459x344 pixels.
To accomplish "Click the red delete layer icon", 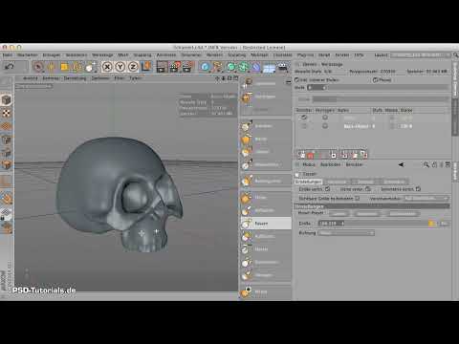I will click(x=311, y=155).
